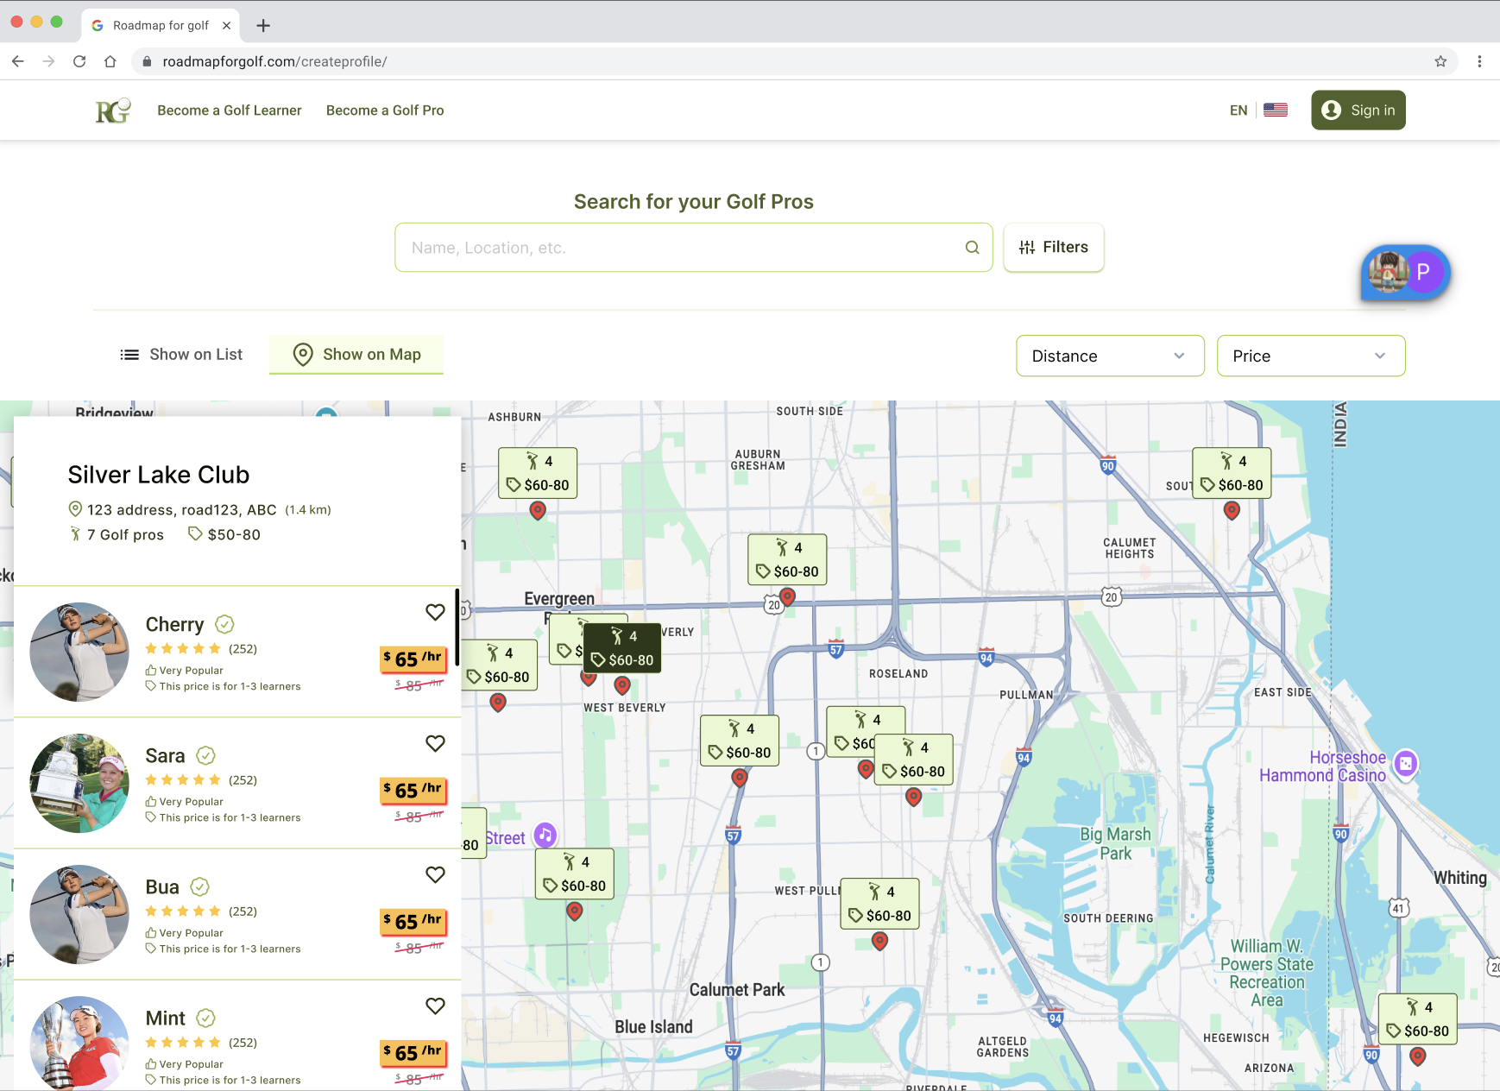Toggle the heart for Bua
Screen dimensions: 1500x1091
435,874
